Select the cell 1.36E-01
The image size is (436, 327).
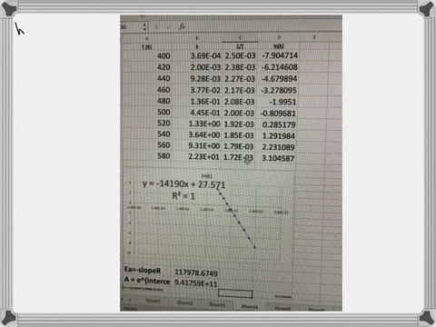pyautogui.click(x=205, y=102)
